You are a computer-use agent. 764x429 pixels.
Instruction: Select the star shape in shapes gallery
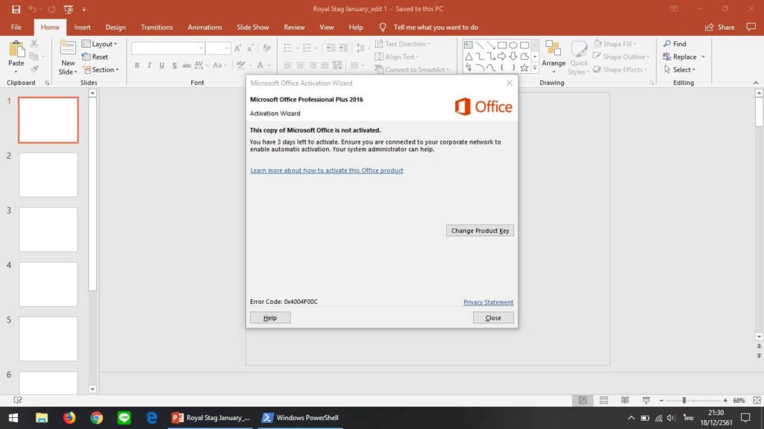[x=525, y=68]
